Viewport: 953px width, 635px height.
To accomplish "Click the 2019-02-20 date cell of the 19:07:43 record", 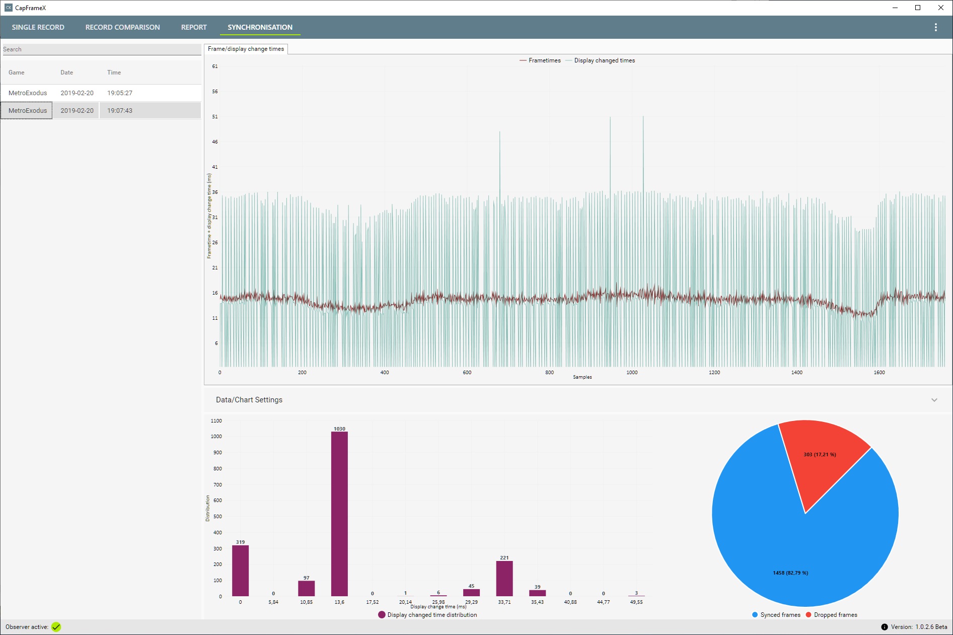I will tap(77, 110).
